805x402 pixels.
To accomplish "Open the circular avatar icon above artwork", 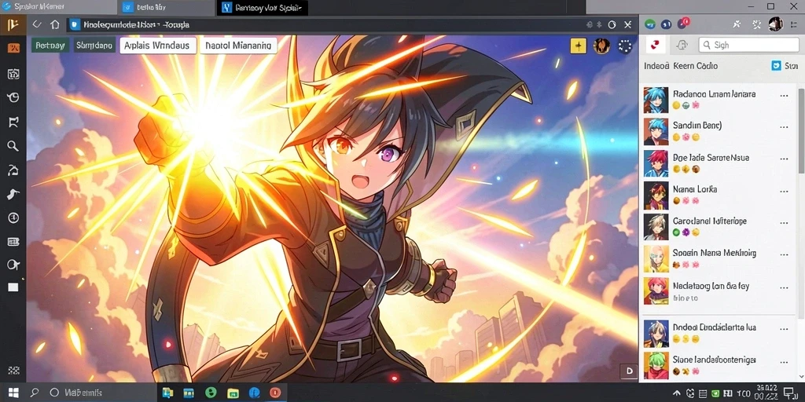I will click(601, 46).
